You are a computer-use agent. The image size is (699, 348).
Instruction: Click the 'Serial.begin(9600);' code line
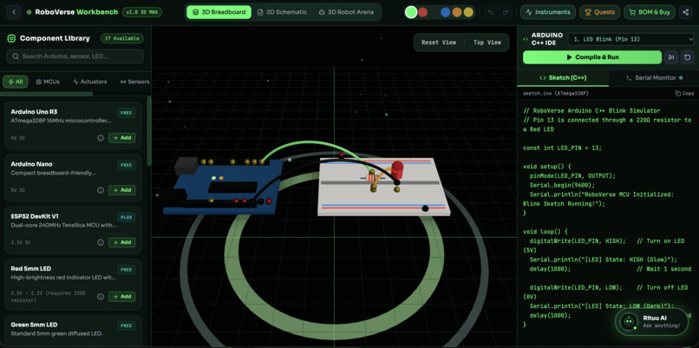coord(562,185)
